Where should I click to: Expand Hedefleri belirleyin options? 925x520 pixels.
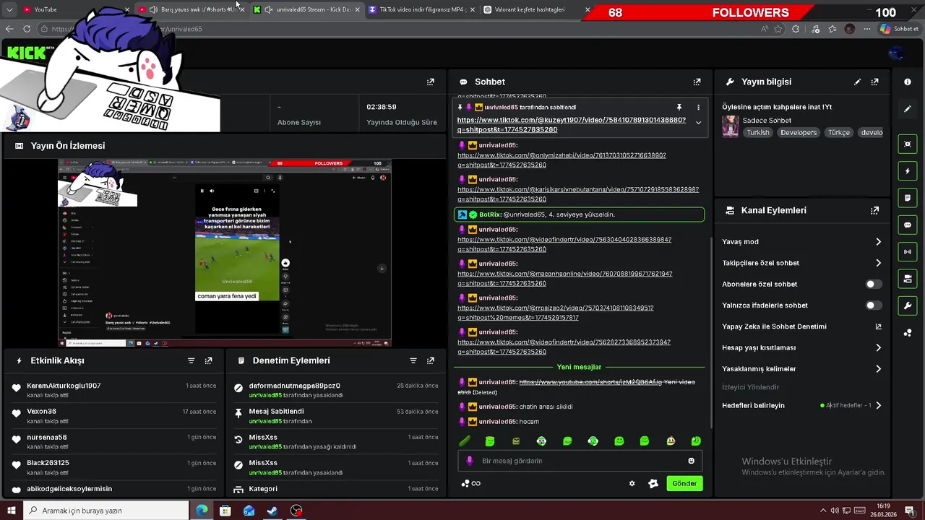click(878, 405)
